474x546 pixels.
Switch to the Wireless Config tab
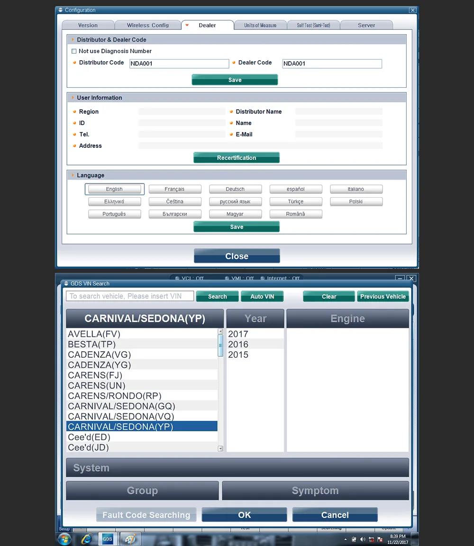tap(148, 25)
